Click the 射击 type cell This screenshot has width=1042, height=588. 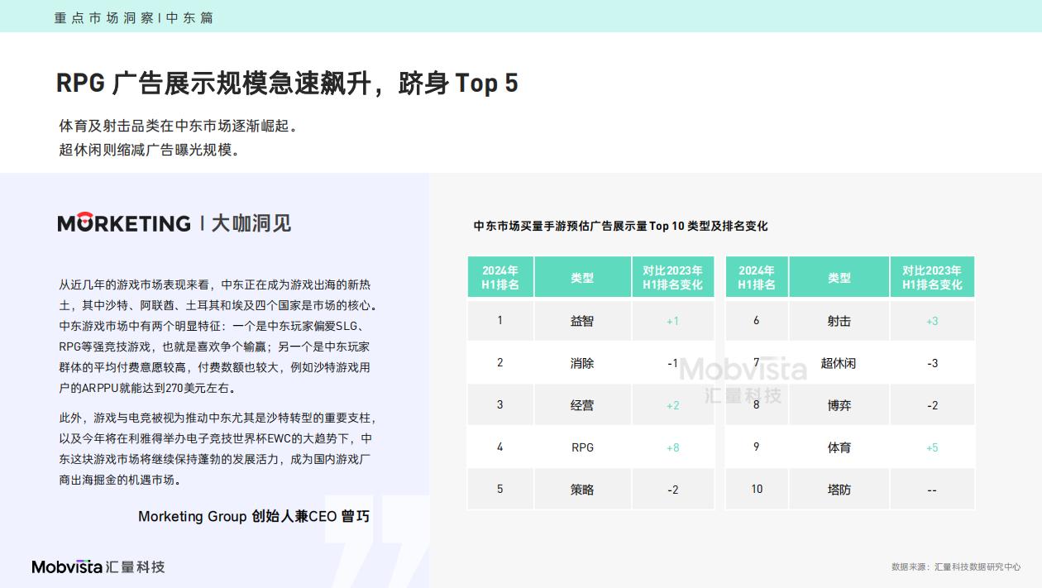(839, 321)
